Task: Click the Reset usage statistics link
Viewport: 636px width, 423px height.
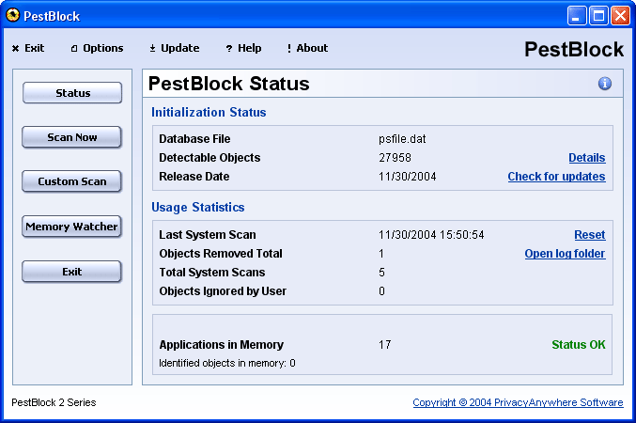Action: point(590,235)
